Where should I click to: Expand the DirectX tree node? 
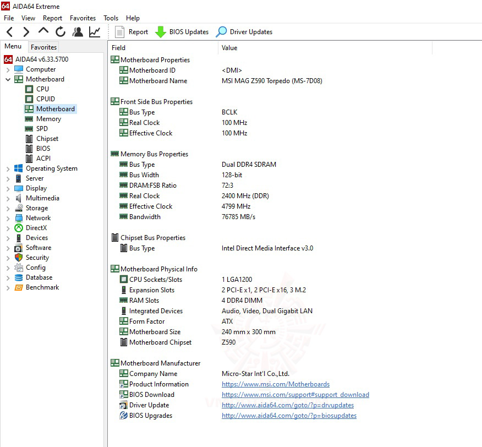[8, 228]
